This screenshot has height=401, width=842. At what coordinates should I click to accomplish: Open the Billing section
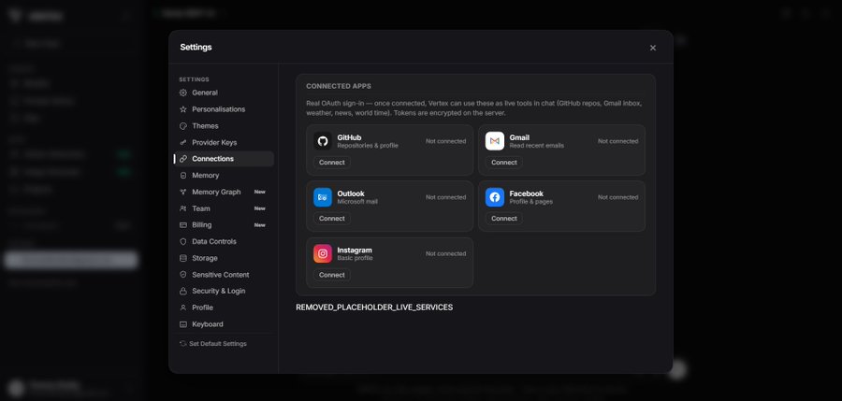coord(224,225)
